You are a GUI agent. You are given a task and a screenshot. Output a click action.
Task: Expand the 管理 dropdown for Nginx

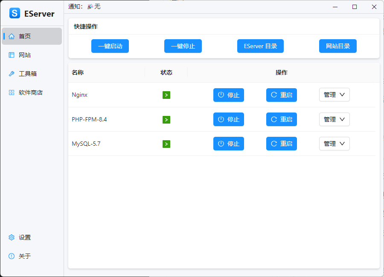point(334,95)
